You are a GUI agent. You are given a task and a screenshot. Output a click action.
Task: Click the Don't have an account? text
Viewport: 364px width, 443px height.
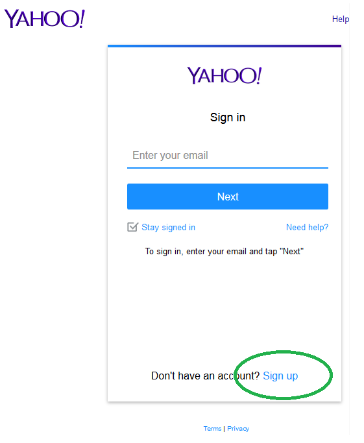coord(205,376)
